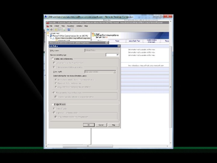
Task: Click the Refresh toolbar icon
Action: tap(64, 30)
